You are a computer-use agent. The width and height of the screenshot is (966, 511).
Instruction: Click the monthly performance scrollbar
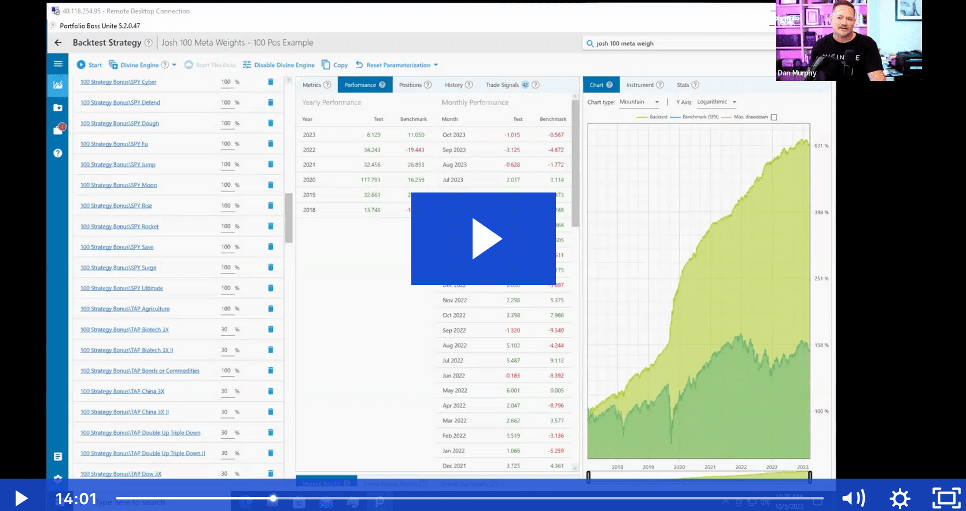pos(576,163)
